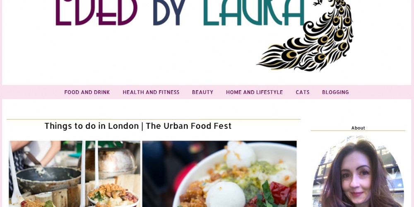The image size is (414, 207).
Task: Open the Food and Drink category
Action: click(87, 92)
